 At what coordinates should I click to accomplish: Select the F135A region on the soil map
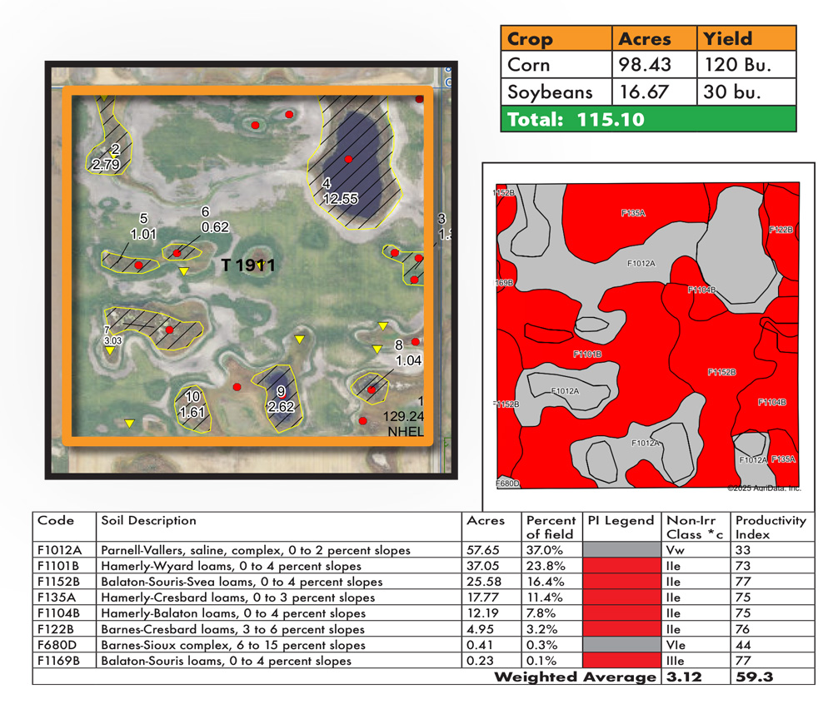[x=633, y=212]
